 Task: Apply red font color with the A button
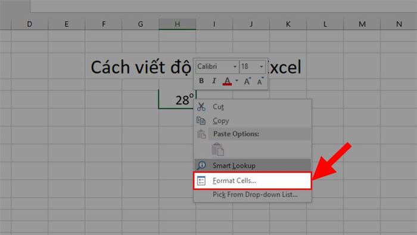227,81
